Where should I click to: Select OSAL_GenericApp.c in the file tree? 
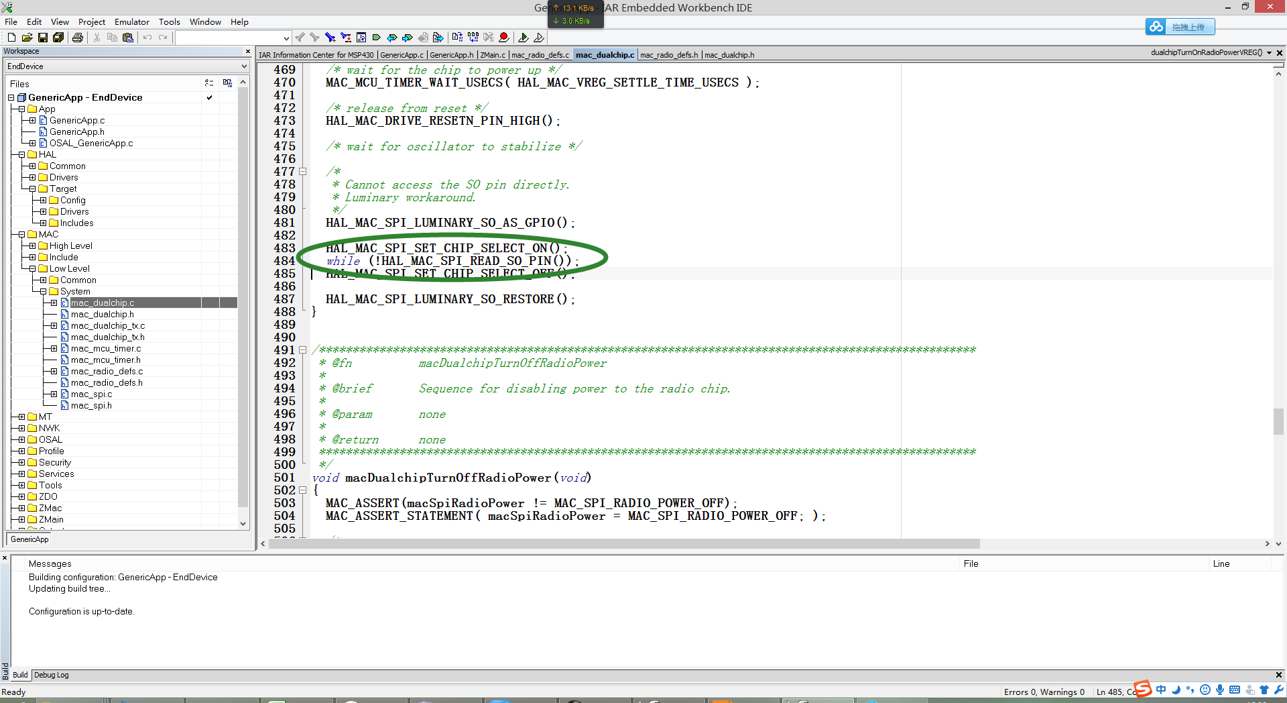[91, 143]
